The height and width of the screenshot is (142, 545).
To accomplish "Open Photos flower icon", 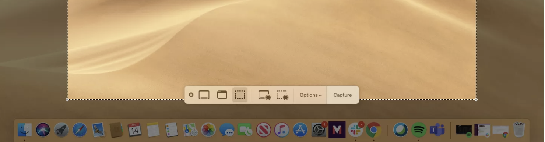I will coord(208,129).
